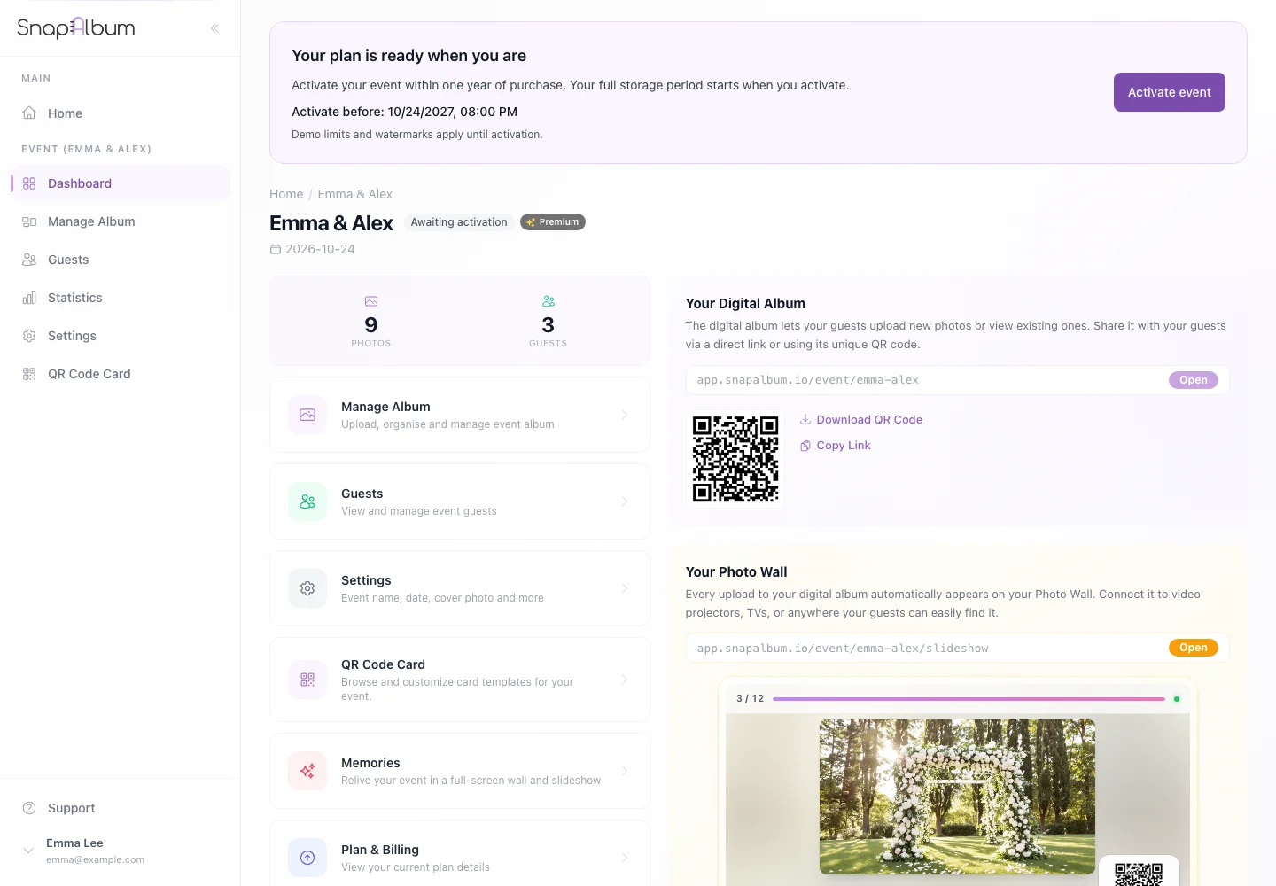Click the Memories sparkle icon
Viewport: 1276px width, 886px height.
coord(307,771)
